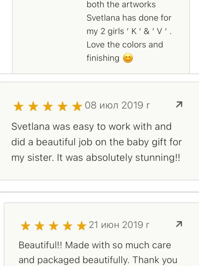The width and height of the screenshot is (199, 266).
Task: Click 'and packaged beautifully. Thank you' line
Action: pyautogui.click(x=98, y=260)
